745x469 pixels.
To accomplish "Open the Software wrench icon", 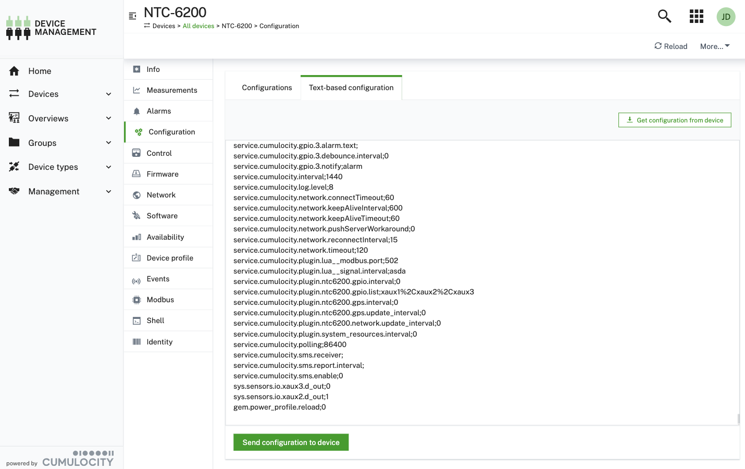I will pyautogui.click(x=136, y=215).
